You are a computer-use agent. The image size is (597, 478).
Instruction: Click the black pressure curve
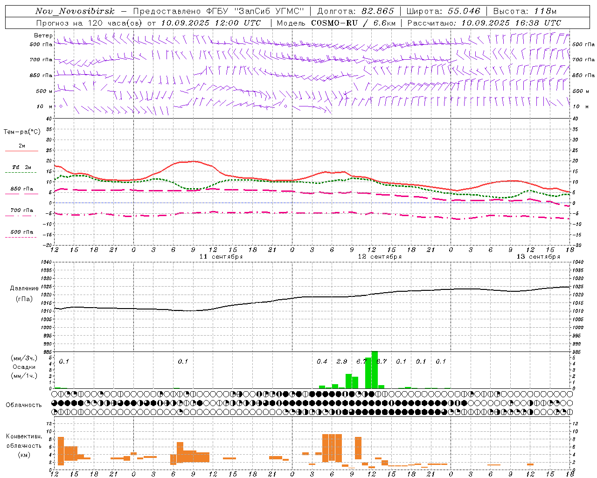312,297
